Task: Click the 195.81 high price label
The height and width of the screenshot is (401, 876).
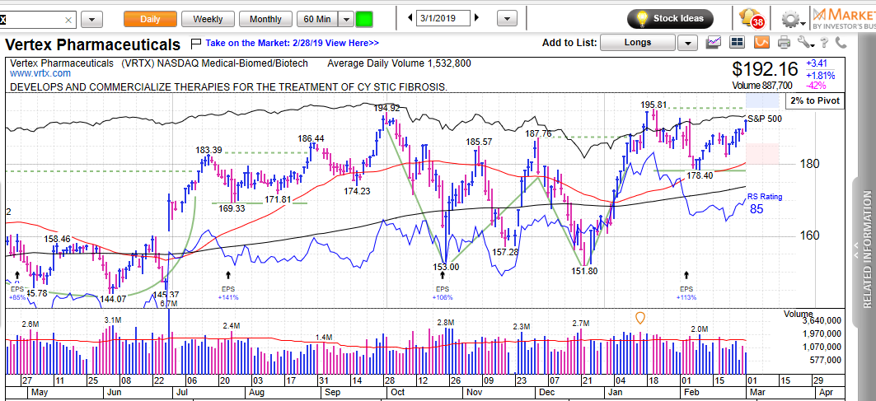Action: tap(654, 105)
